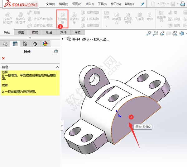Click the Previous View icon

tap(162, 33)
